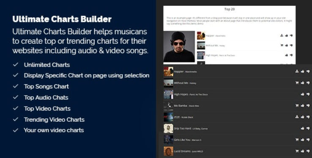Click Happier thumbnail in dark chart list

[x=168, y=72]
